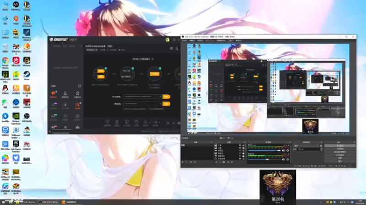366x205 pixels.
Task: Open File menu in OBS
Action: pyautogui.click(x=184, y=41)
